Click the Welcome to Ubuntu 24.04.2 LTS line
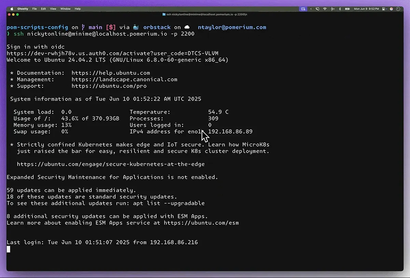 click(x=118, y=60)
